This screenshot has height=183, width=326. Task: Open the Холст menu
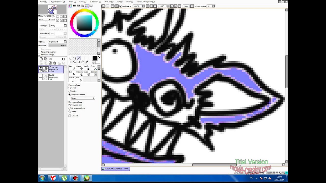tap(72, 2)
